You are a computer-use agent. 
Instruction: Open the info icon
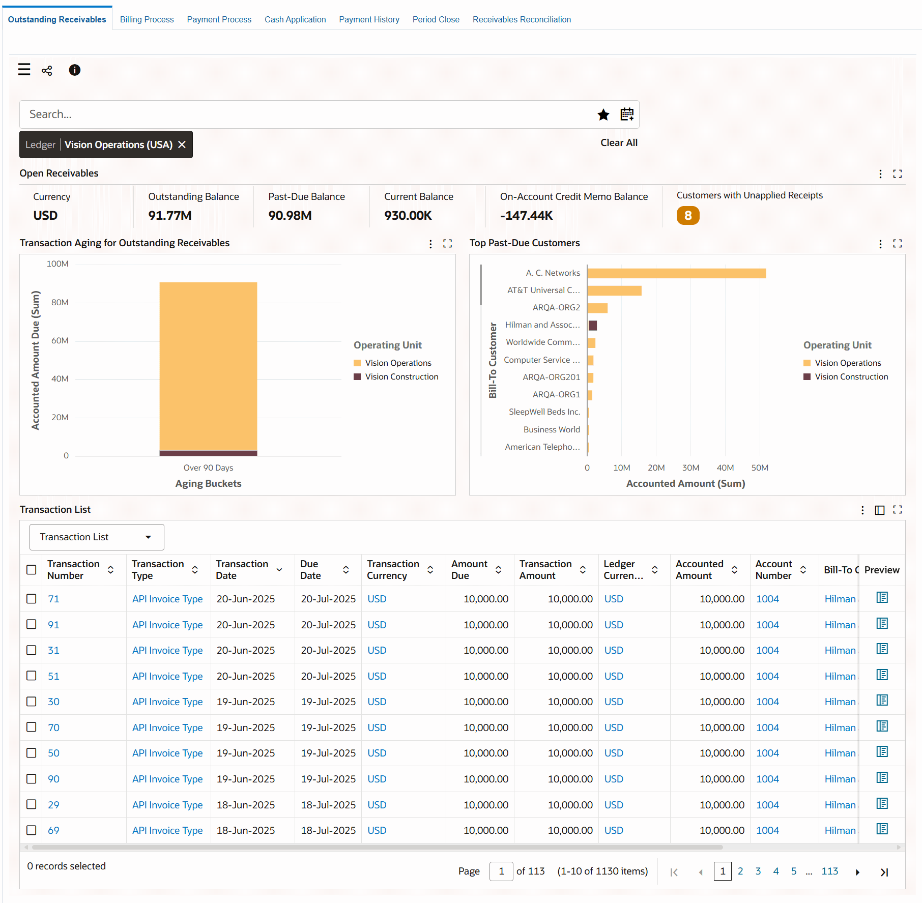[x=74, y=70]
